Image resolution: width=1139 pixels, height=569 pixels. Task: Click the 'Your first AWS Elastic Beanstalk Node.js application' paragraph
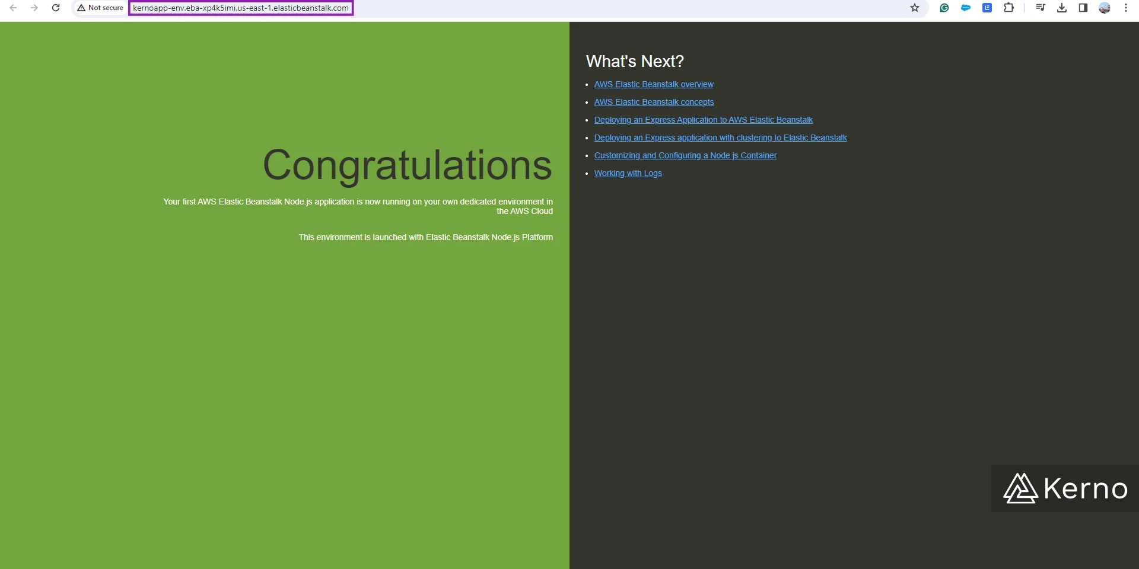click(x=358, y=206)
